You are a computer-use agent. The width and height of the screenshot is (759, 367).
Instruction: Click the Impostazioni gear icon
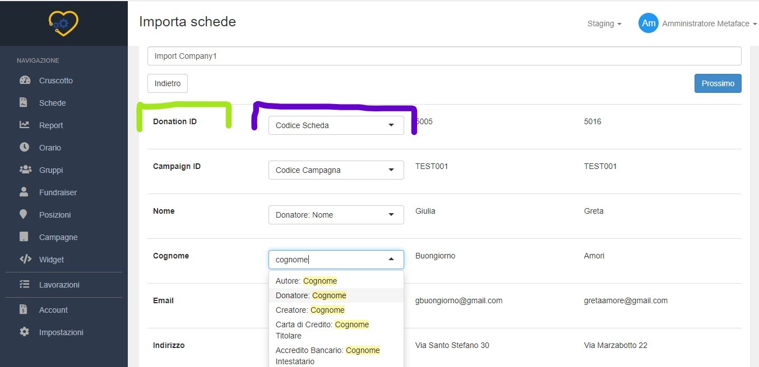click(24, 332)
